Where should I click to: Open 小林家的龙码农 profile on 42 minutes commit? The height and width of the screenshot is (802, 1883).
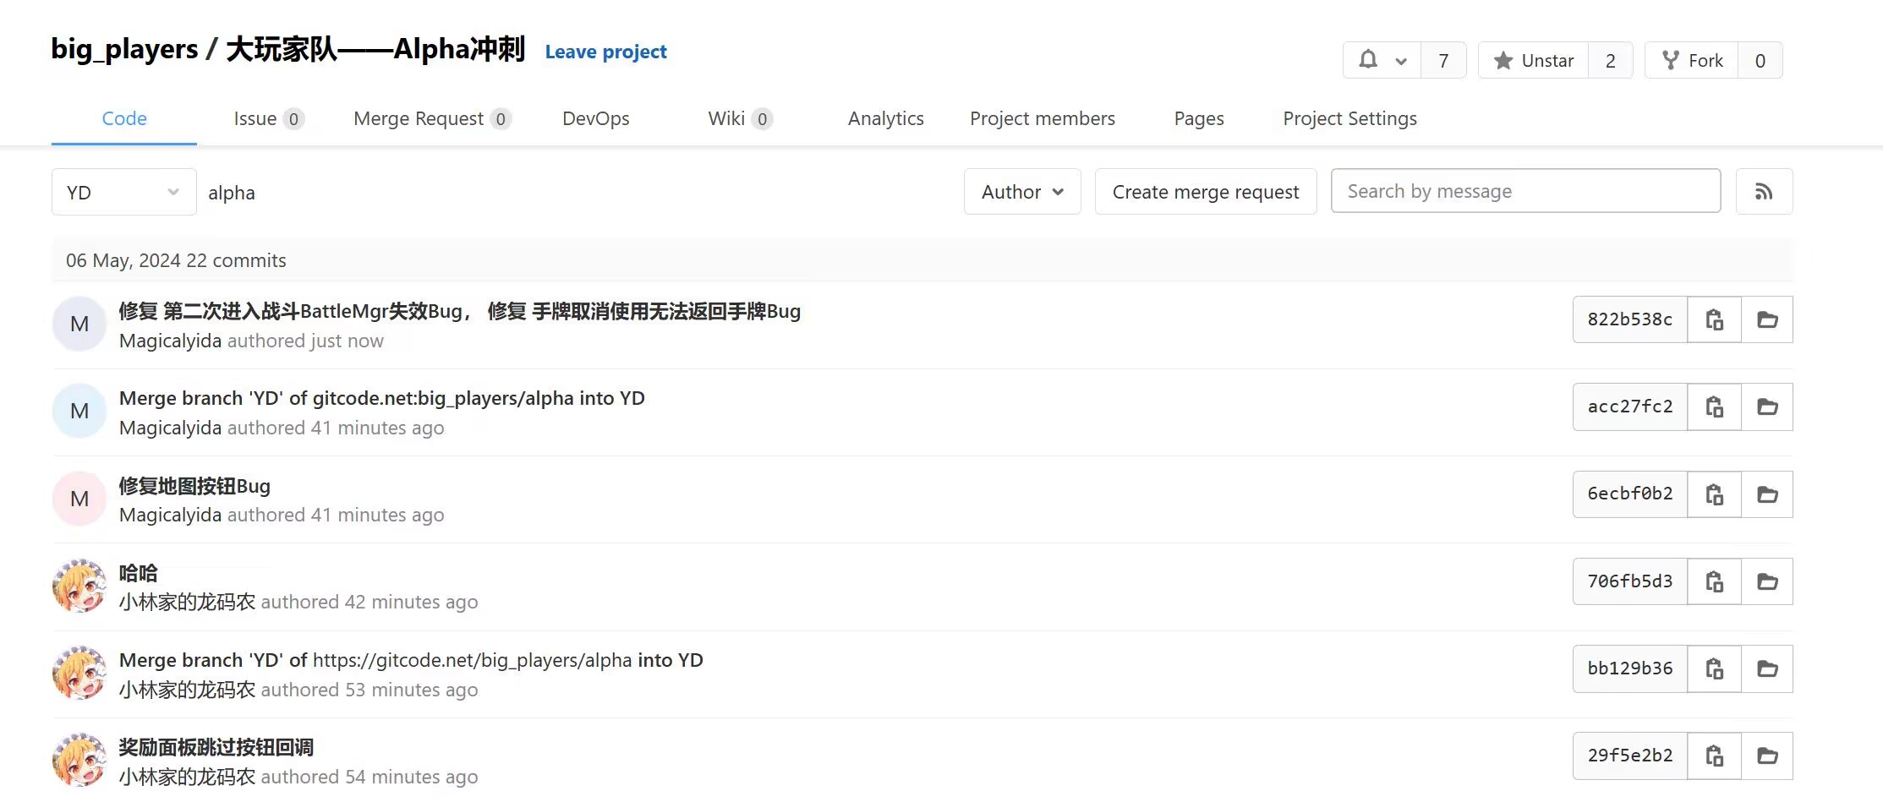pos(187,602)
